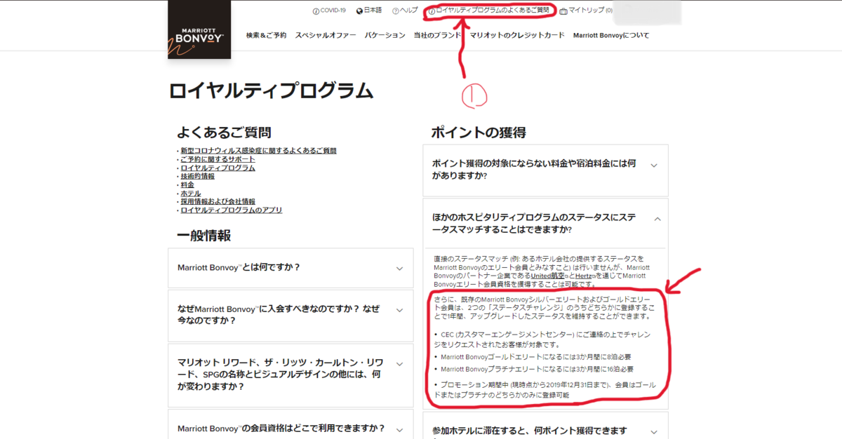Screen dimensions: 842x439
Task: Open ロイヤルティプログラム link in FAQ list
Action: pos(218,168)
